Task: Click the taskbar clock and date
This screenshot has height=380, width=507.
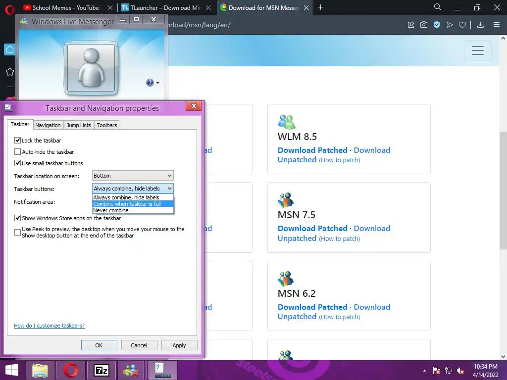Action: (485, 371)
